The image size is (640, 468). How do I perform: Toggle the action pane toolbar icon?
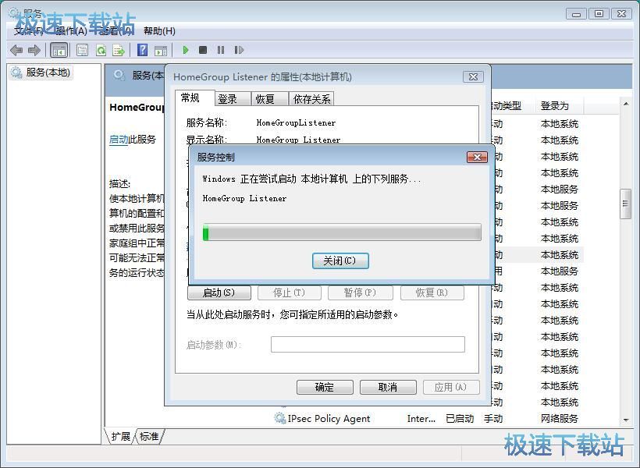coord(161,50)
